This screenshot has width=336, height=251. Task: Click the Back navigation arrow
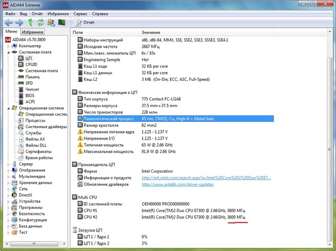pos(9,22)
